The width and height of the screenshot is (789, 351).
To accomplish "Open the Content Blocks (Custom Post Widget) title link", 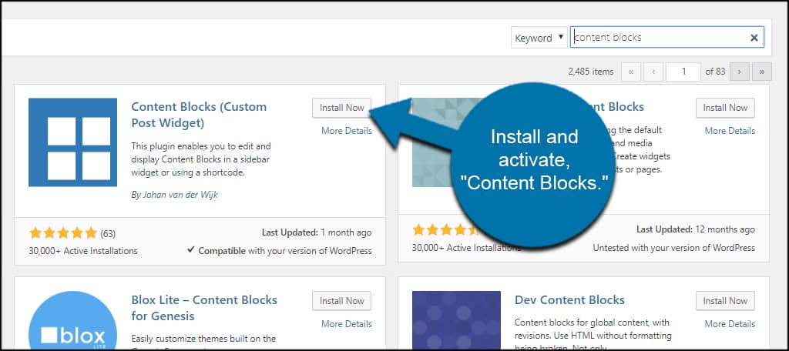I will tap(199, 115).
